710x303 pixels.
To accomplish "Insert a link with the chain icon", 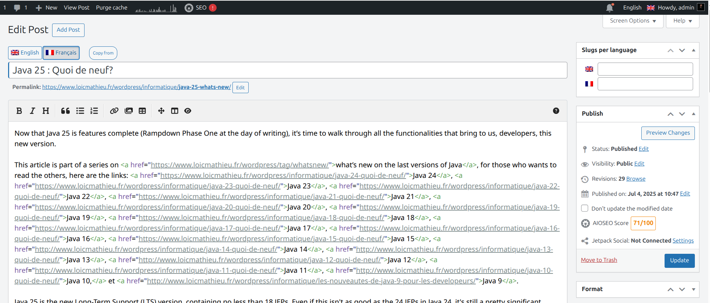I will coord(114,111).
